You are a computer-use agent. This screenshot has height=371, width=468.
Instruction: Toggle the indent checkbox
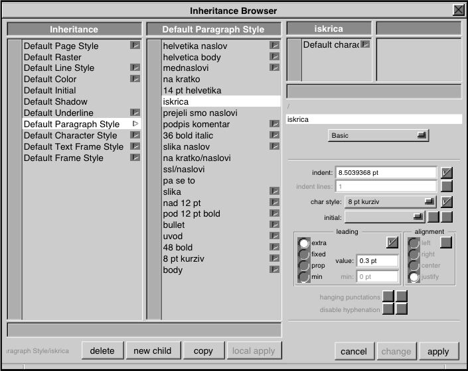(447, 172)
